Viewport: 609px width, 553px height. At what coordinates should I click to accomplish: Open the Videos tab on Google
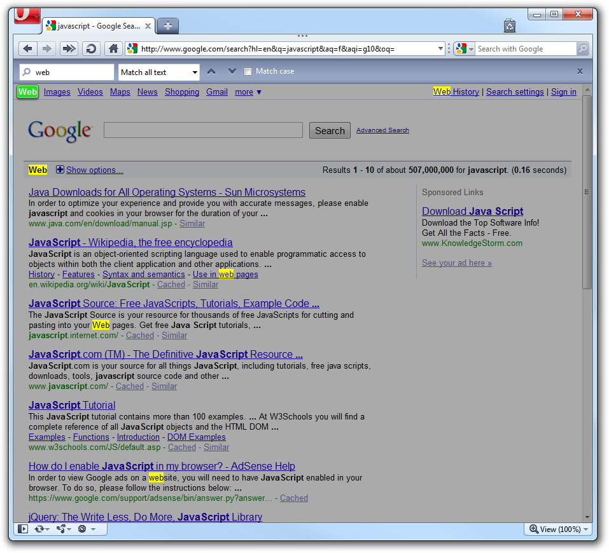90,92
